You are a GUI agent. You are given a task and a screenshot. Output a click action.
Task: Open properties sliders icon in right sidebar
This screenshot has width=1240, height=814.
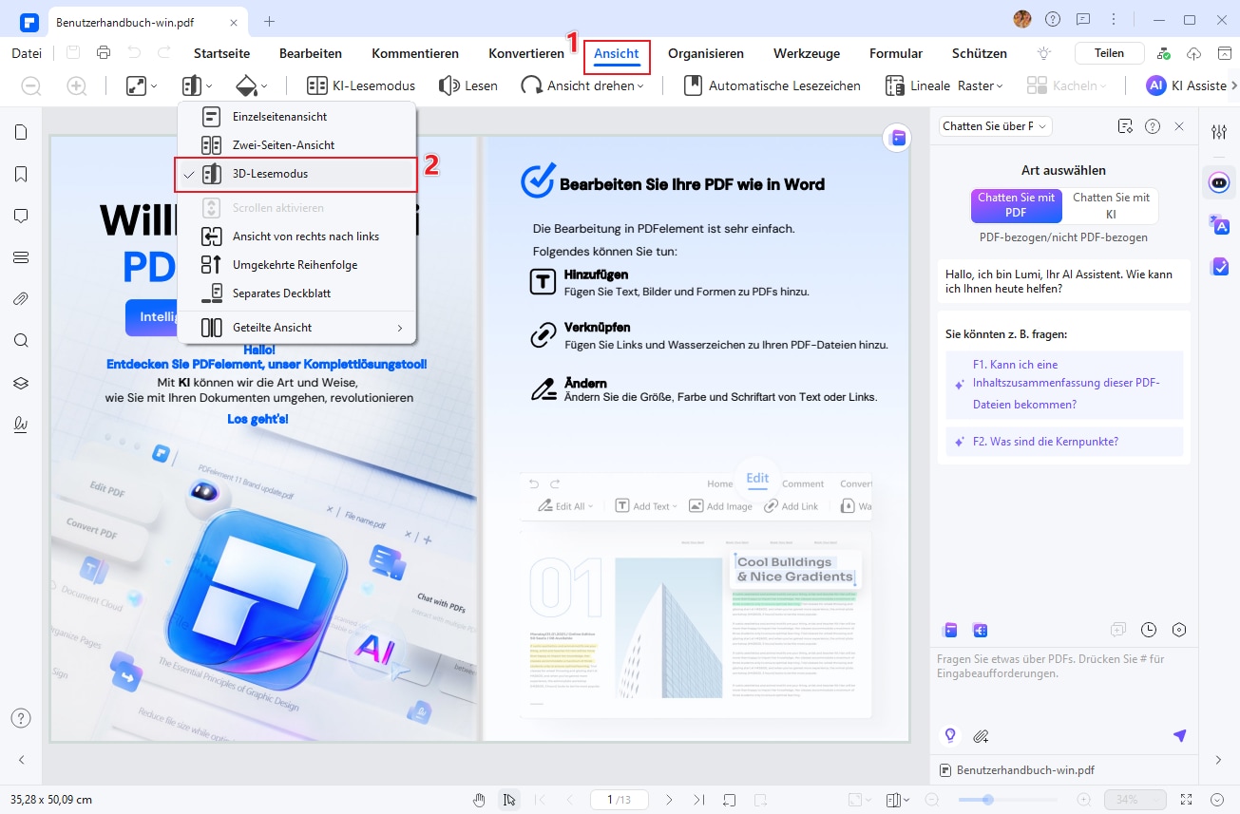pyautogui.click(x=1219, y=132)
